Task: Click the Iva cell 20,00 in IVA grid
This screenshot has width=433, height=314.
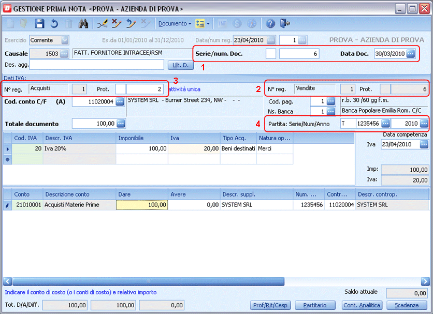Action: click(x=194, y=148)
